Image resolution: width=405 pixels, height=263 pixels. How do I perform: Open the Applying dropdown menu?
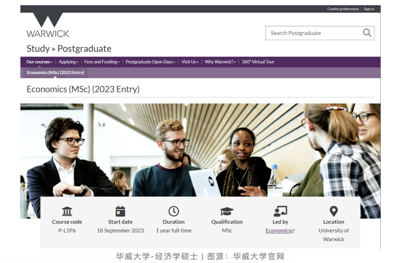(68, 62)
